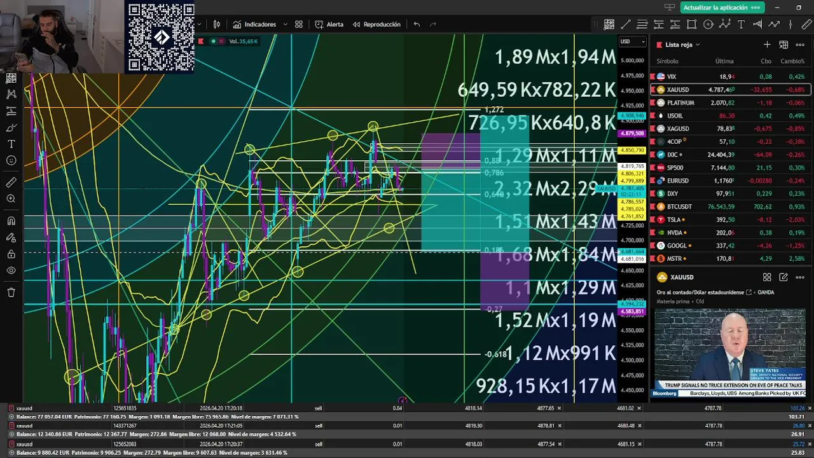814x458 pixels.
Task: Select MSTR in watchlist
Action: [731, 259]
